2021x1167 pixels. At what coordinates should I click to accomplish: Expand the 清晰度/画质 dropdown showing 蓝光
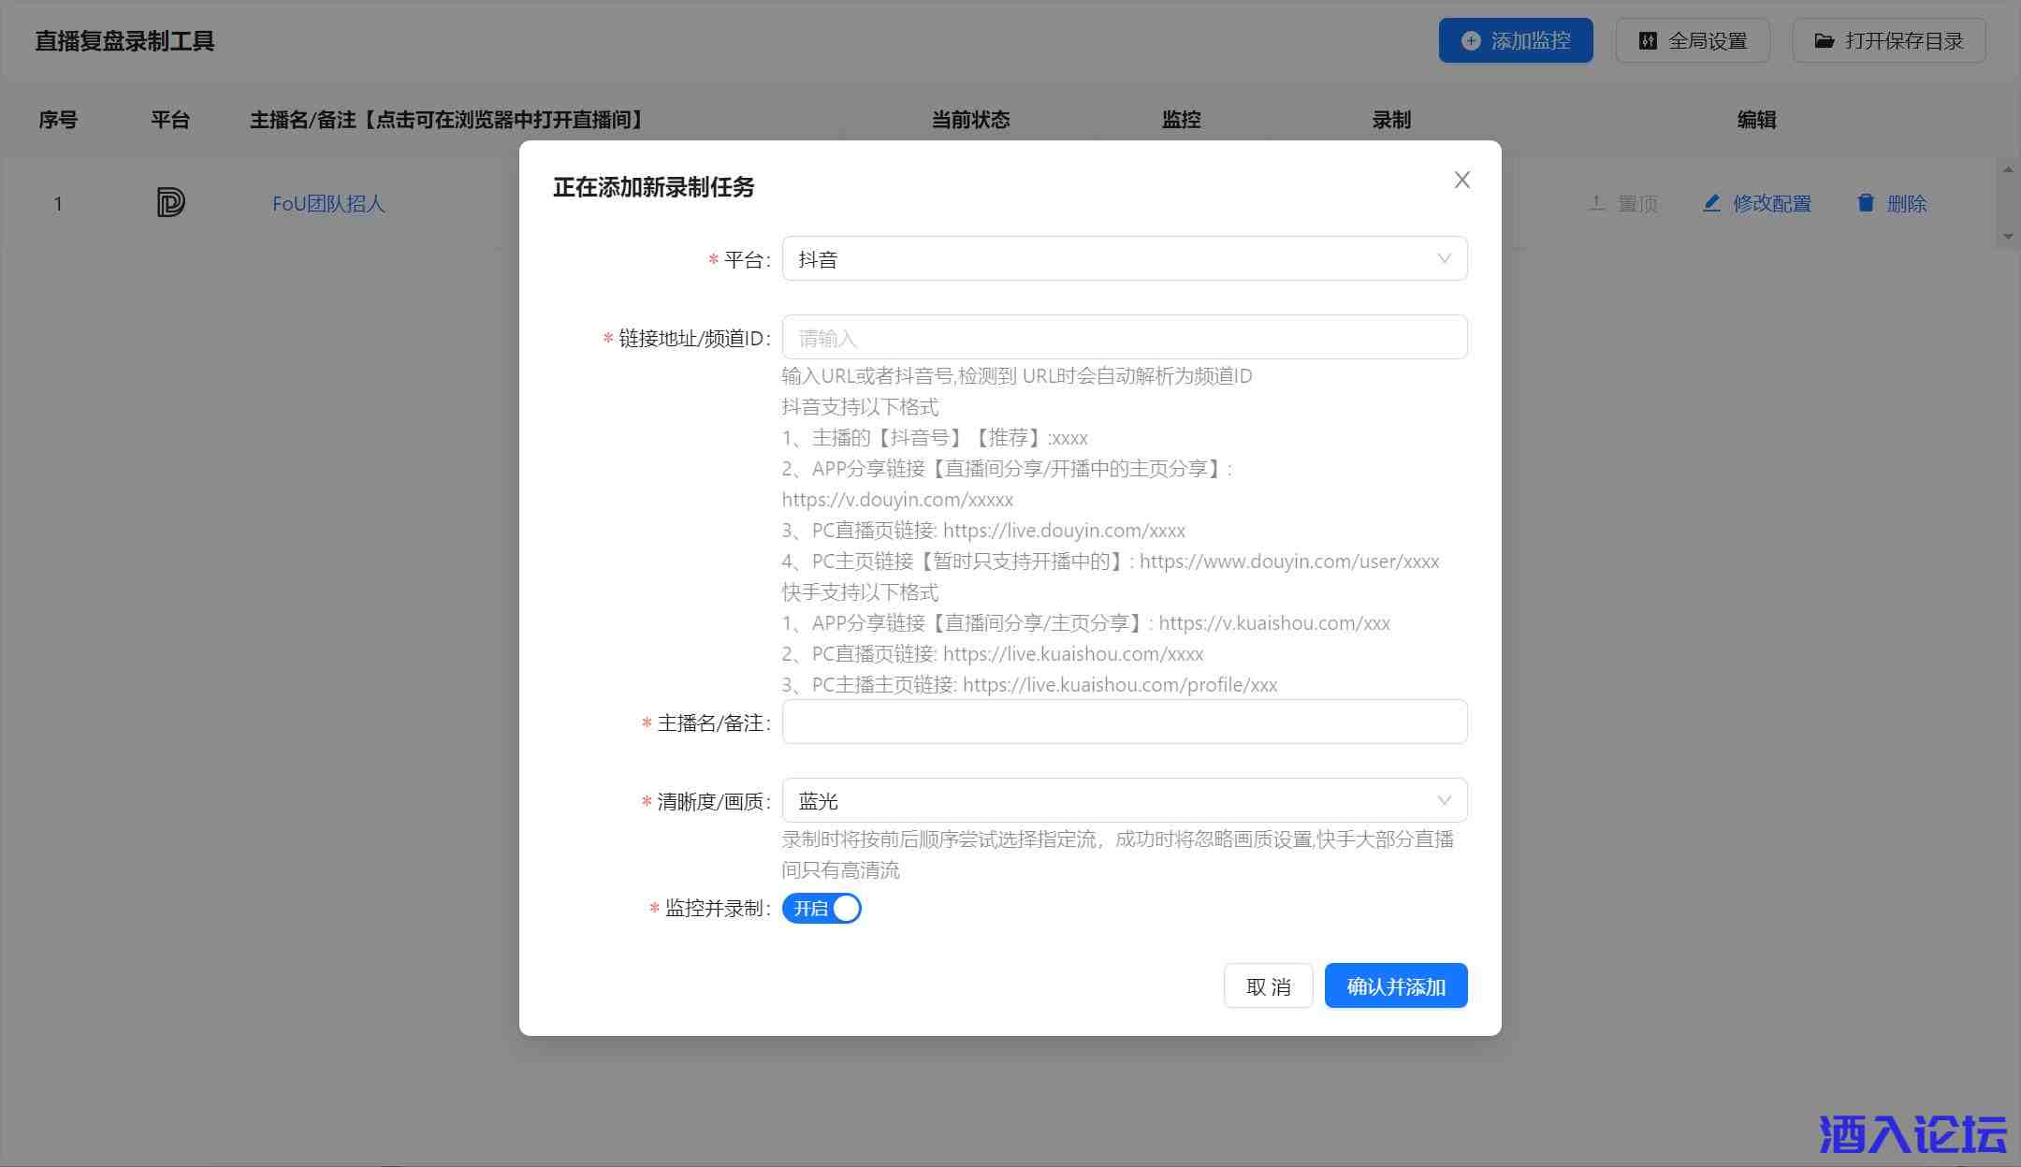pos(1123,801)
